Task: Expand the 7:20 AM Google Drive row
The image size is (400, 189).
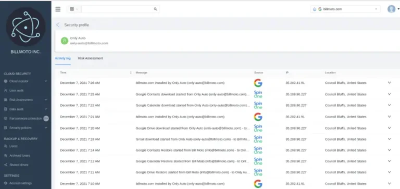Action: [x=389, y=128]
